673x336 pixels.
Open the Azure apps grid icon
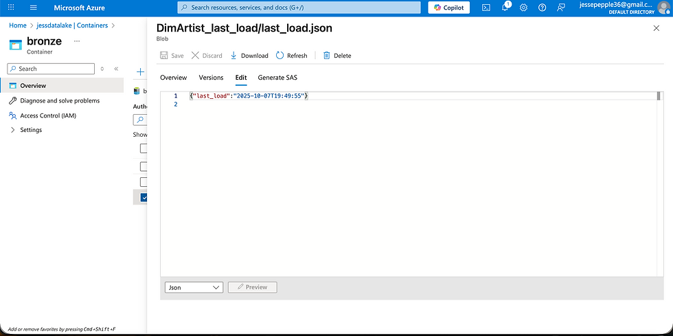[12, 8]
